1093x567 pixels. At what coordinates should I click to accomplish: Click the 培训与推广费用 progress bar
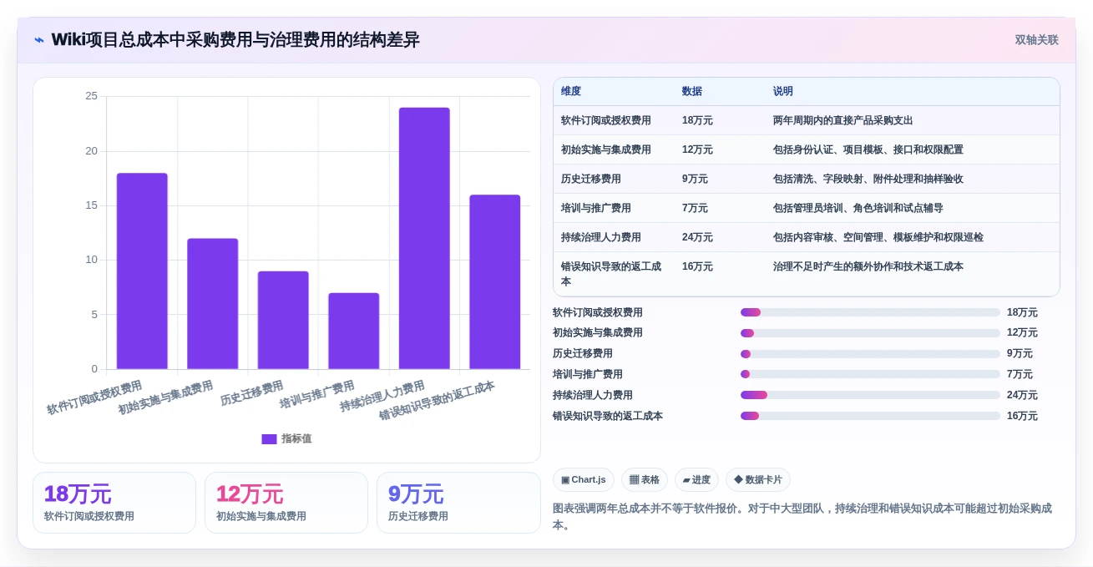(870, 374)
